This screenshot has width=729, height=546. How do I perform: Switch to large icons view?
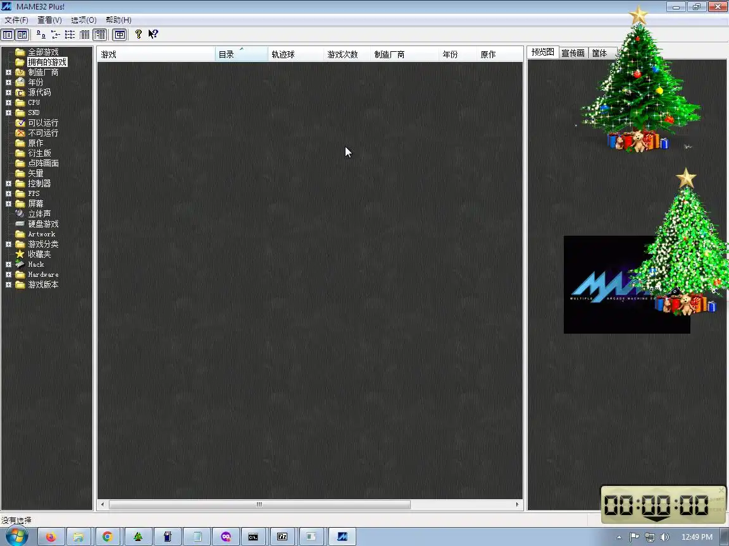[x=41, y=35]
